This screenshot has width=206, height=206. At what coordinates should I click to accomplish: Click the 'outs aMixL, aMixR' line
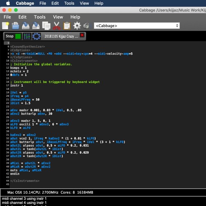click(26, 170)
